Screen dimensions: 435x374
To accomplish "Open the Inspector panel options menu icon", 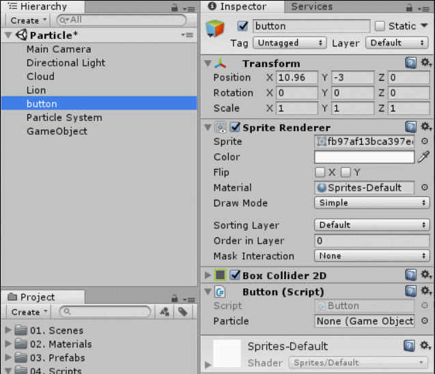I will pyautogui.click(x=423, y=9).
